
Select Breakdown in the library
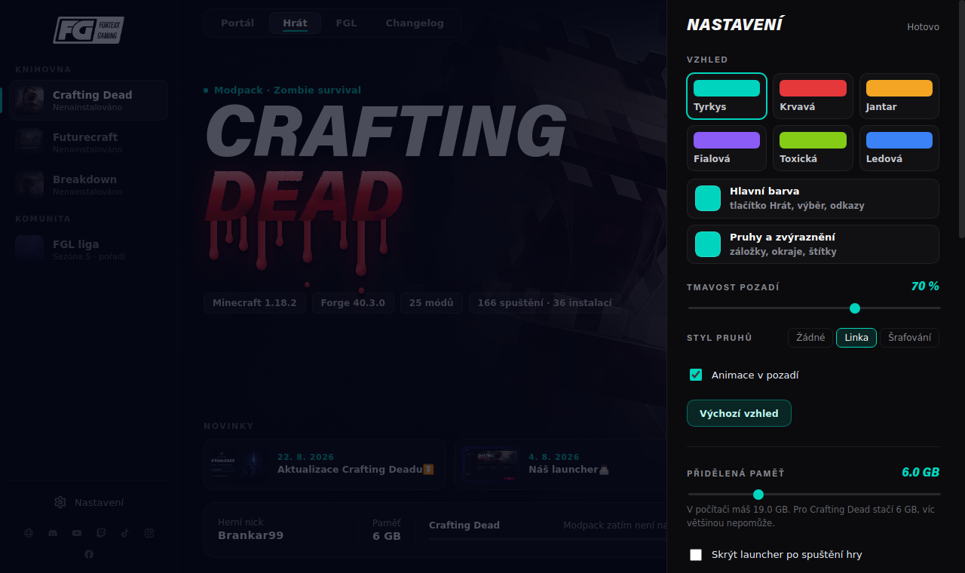pyautogui.click(x=89, y=185)
